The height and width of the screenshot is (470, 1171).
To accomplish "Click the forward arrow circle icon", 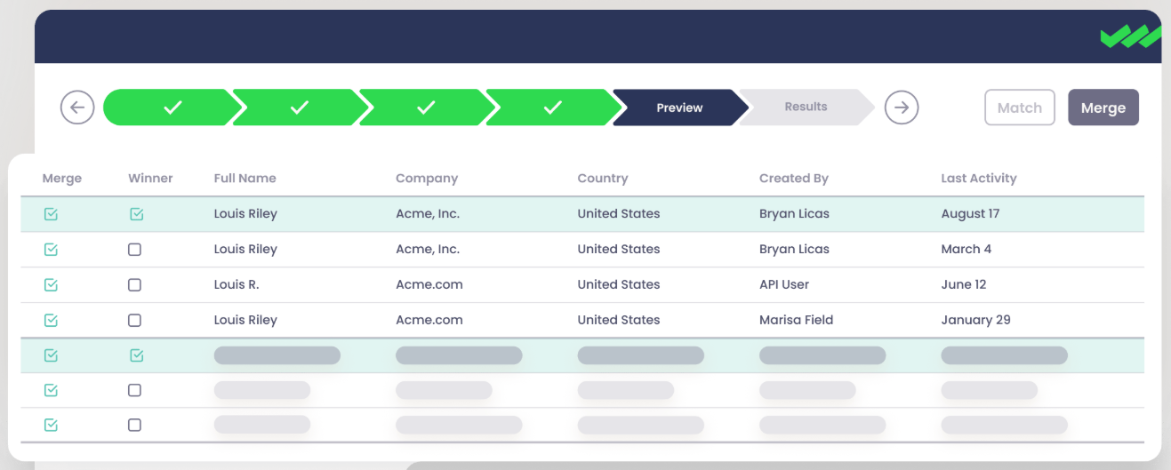I will (902, 108).
